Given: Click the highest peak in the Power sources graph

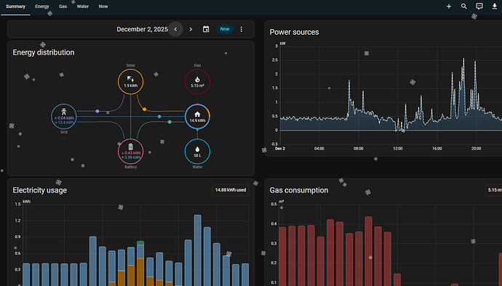Looking at the screenshot, I should (x=463, y=59).
